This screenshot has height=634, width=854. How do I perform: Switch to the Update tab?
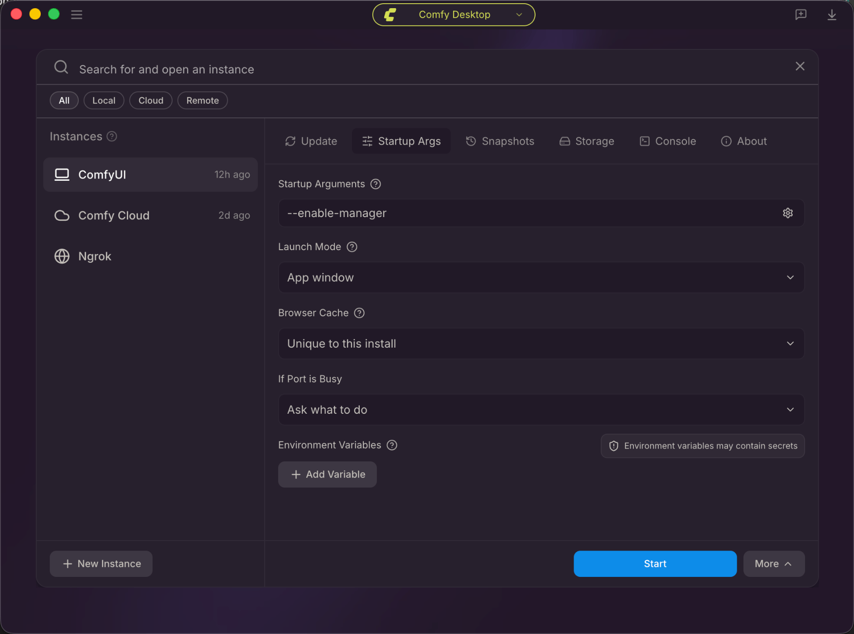pyautogui.click(x=311, y=141)
